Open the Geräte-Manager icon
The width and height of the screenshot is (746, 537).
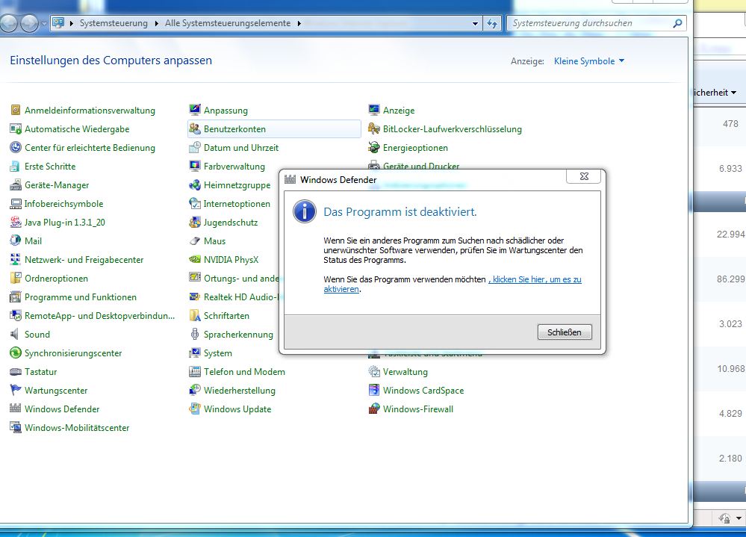coord(16,185)
